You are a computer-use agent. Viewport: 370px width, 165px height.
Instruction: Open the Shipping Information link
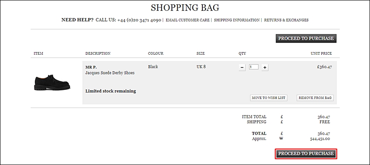(x=237, y=20)
